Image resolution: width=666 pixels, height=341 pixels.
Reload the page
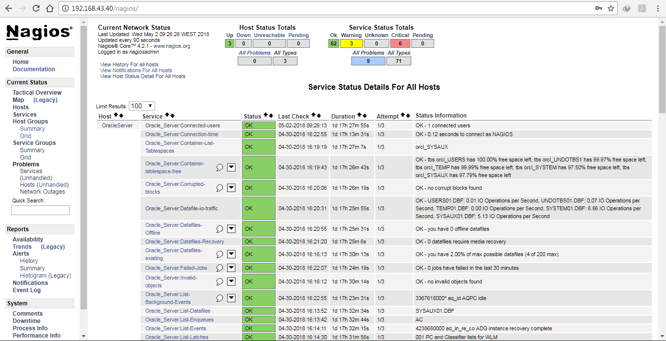(36, 8)
